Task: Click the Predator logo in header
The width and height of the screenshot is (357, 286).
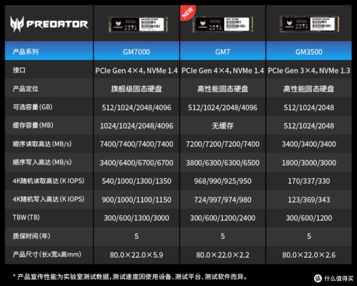Action: pos(49,24)
